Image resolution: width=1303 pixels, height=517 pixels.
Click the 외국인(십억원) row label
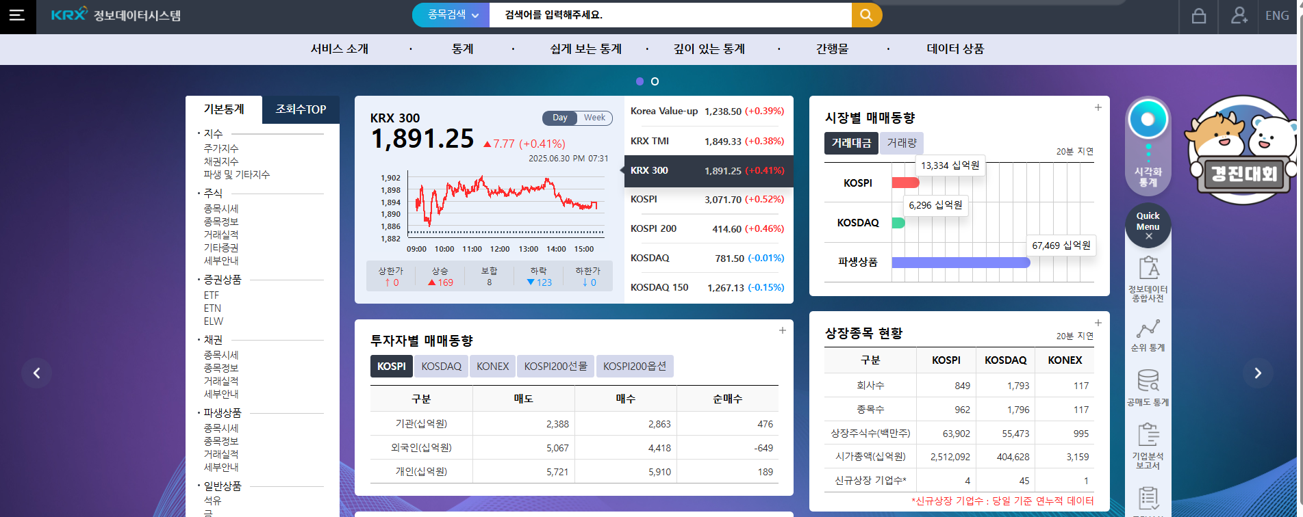pos(421,448)
